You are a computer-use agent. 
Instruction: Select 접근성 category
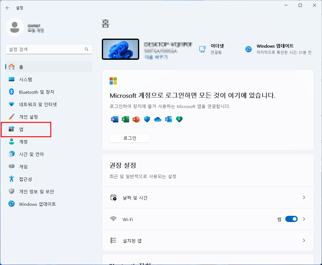click(49, 179)
